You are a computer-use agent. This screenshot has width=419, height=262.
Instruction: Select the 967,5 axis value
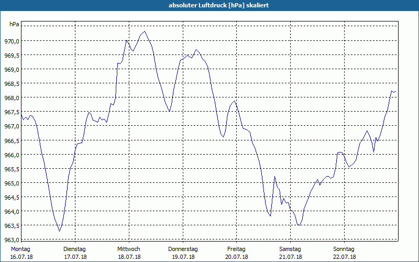[12, 112]
